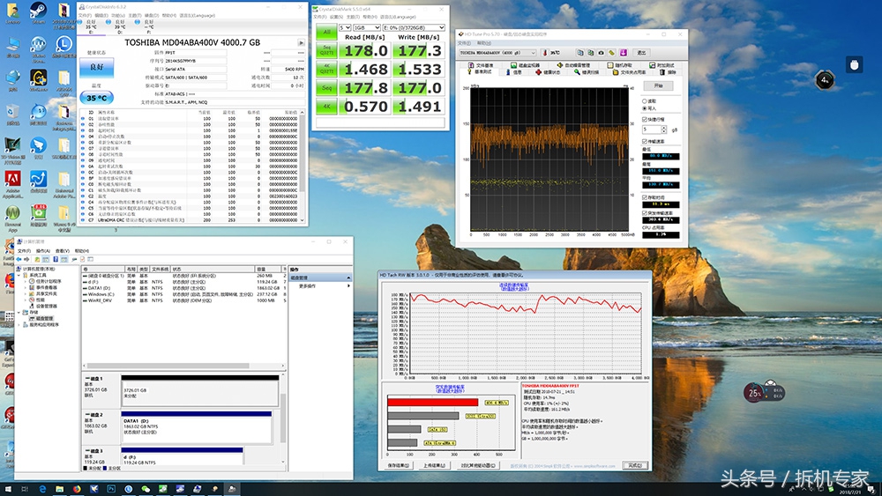
Task: Open Firefox from the taskbar
Action: (x=77, y=489)
